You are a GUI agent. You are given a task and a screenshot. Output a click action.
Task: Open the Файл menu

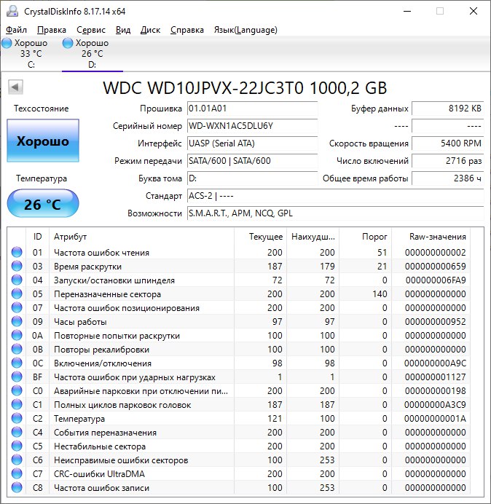tap(16, 30)
